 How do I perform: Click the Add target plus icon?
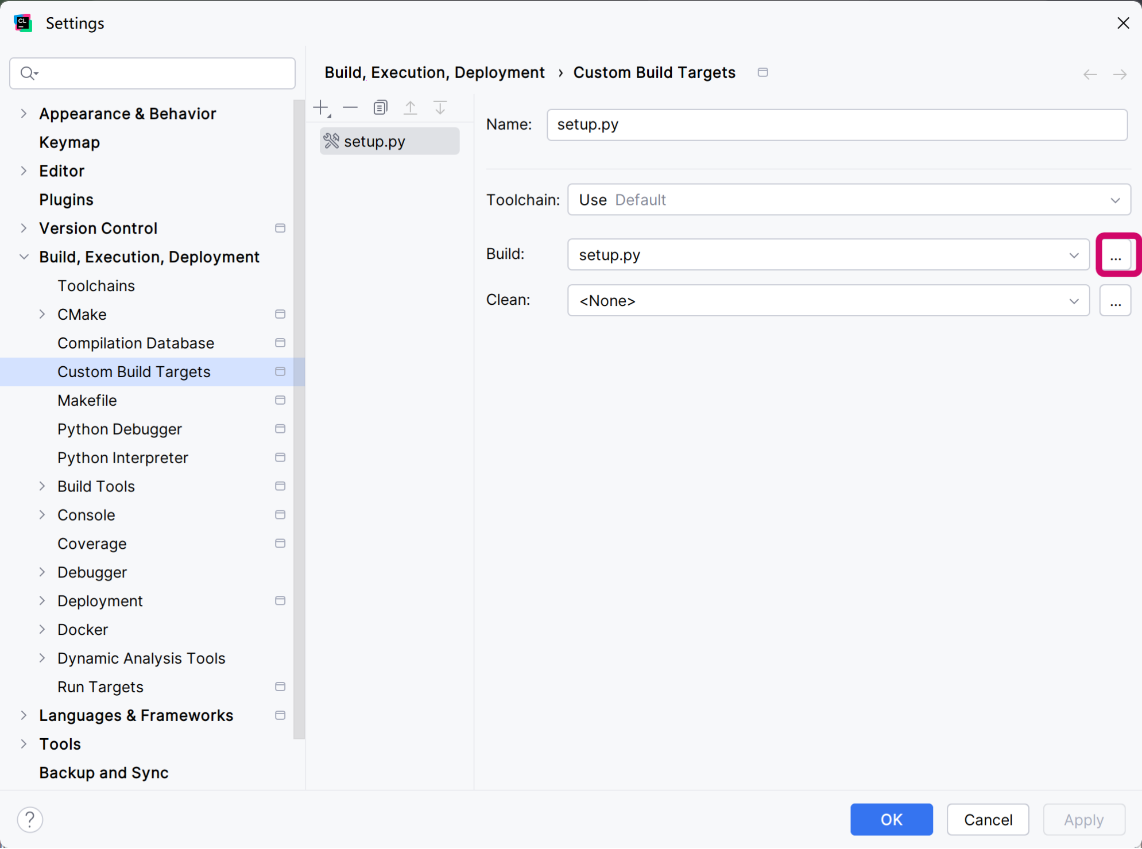click(322, 107)
